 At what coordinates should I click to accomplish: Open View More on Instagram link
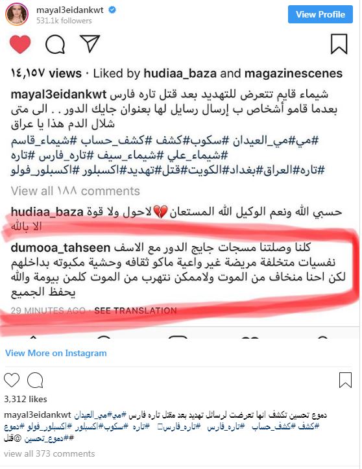(56, 353)
